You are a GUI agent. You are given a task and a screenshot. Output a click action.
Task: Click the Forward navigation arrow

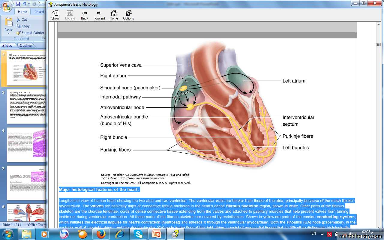point(99,15)
